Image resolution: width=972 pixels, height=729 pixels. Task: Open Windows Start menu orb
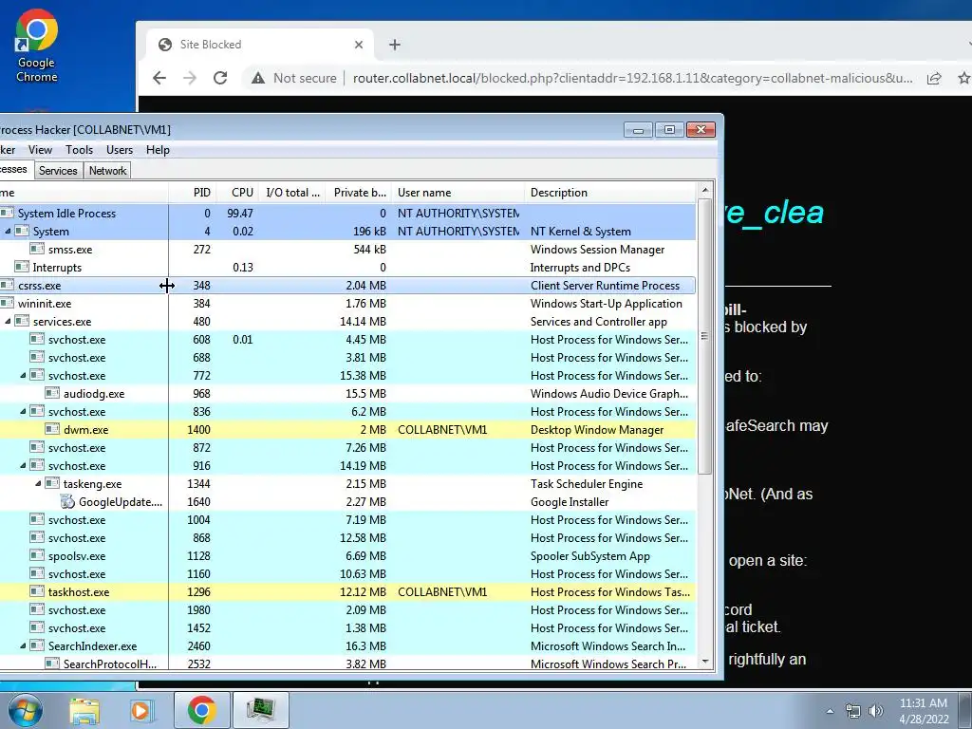tap(24, 710)
